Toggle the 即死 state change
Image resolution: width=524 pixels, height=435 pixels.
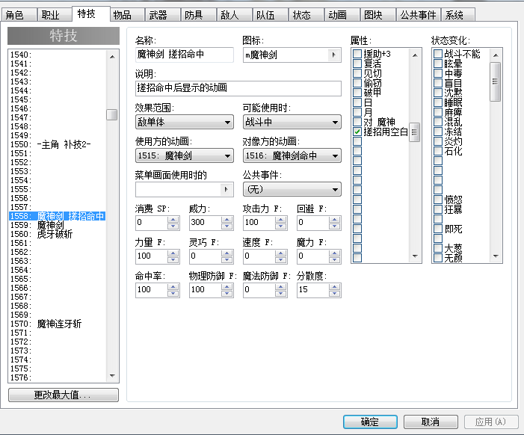click(x=438, y=229)
